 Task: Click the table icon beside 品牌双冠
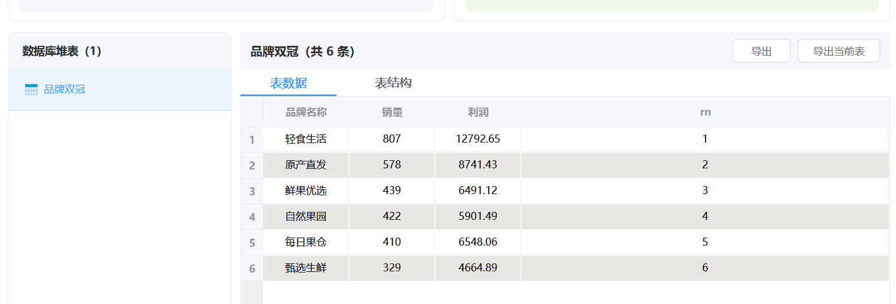pyautogui.click(x=31, y=89)
